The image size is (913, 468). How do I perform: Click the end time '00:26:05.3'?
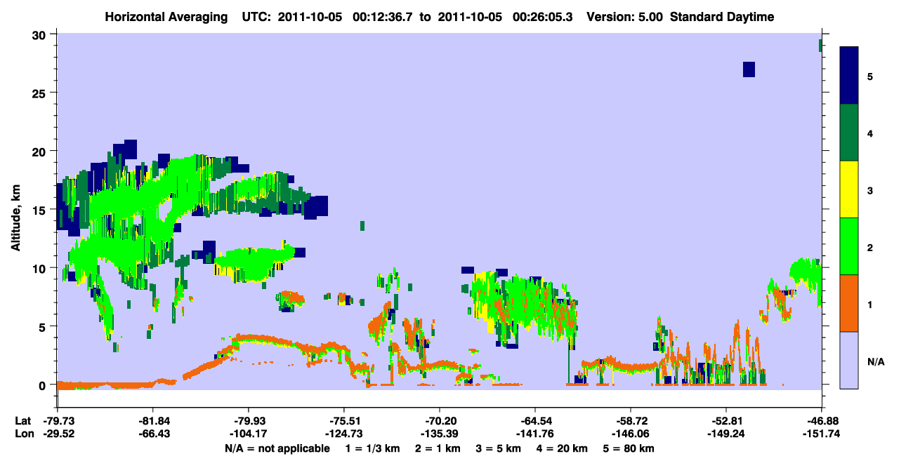tap(542, 17)
